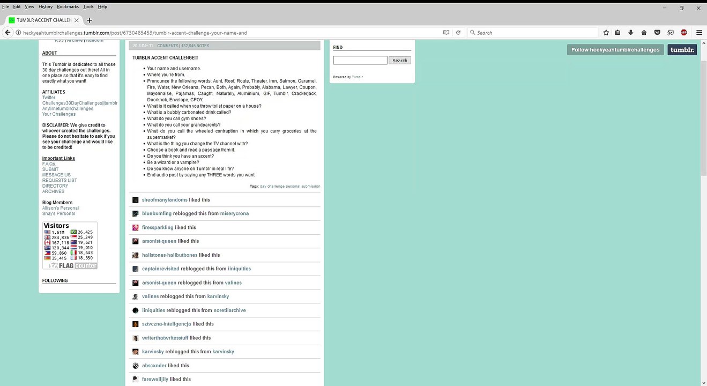Open the Bookmarks menu
This screenshot has width=707, height=386.
click(68, 6)
